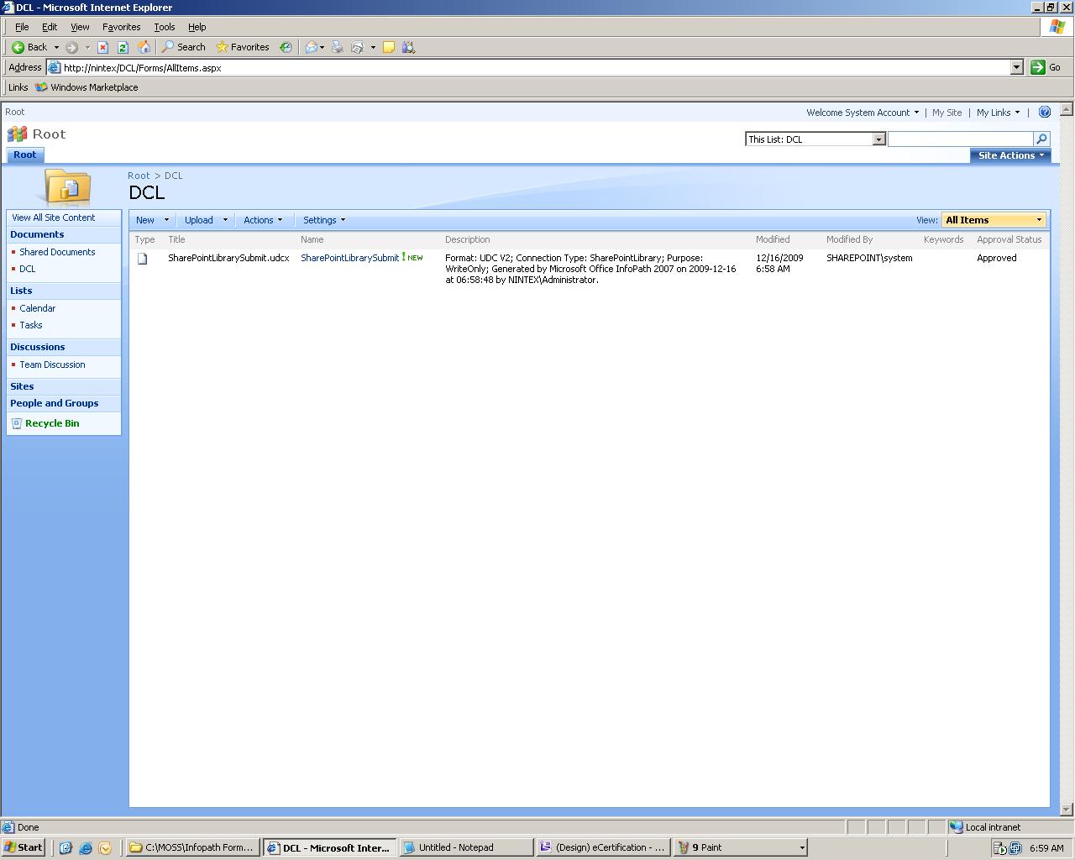Open the Settings menu in library toolbar
This screenshot has width=1075, height=860.
324,220
